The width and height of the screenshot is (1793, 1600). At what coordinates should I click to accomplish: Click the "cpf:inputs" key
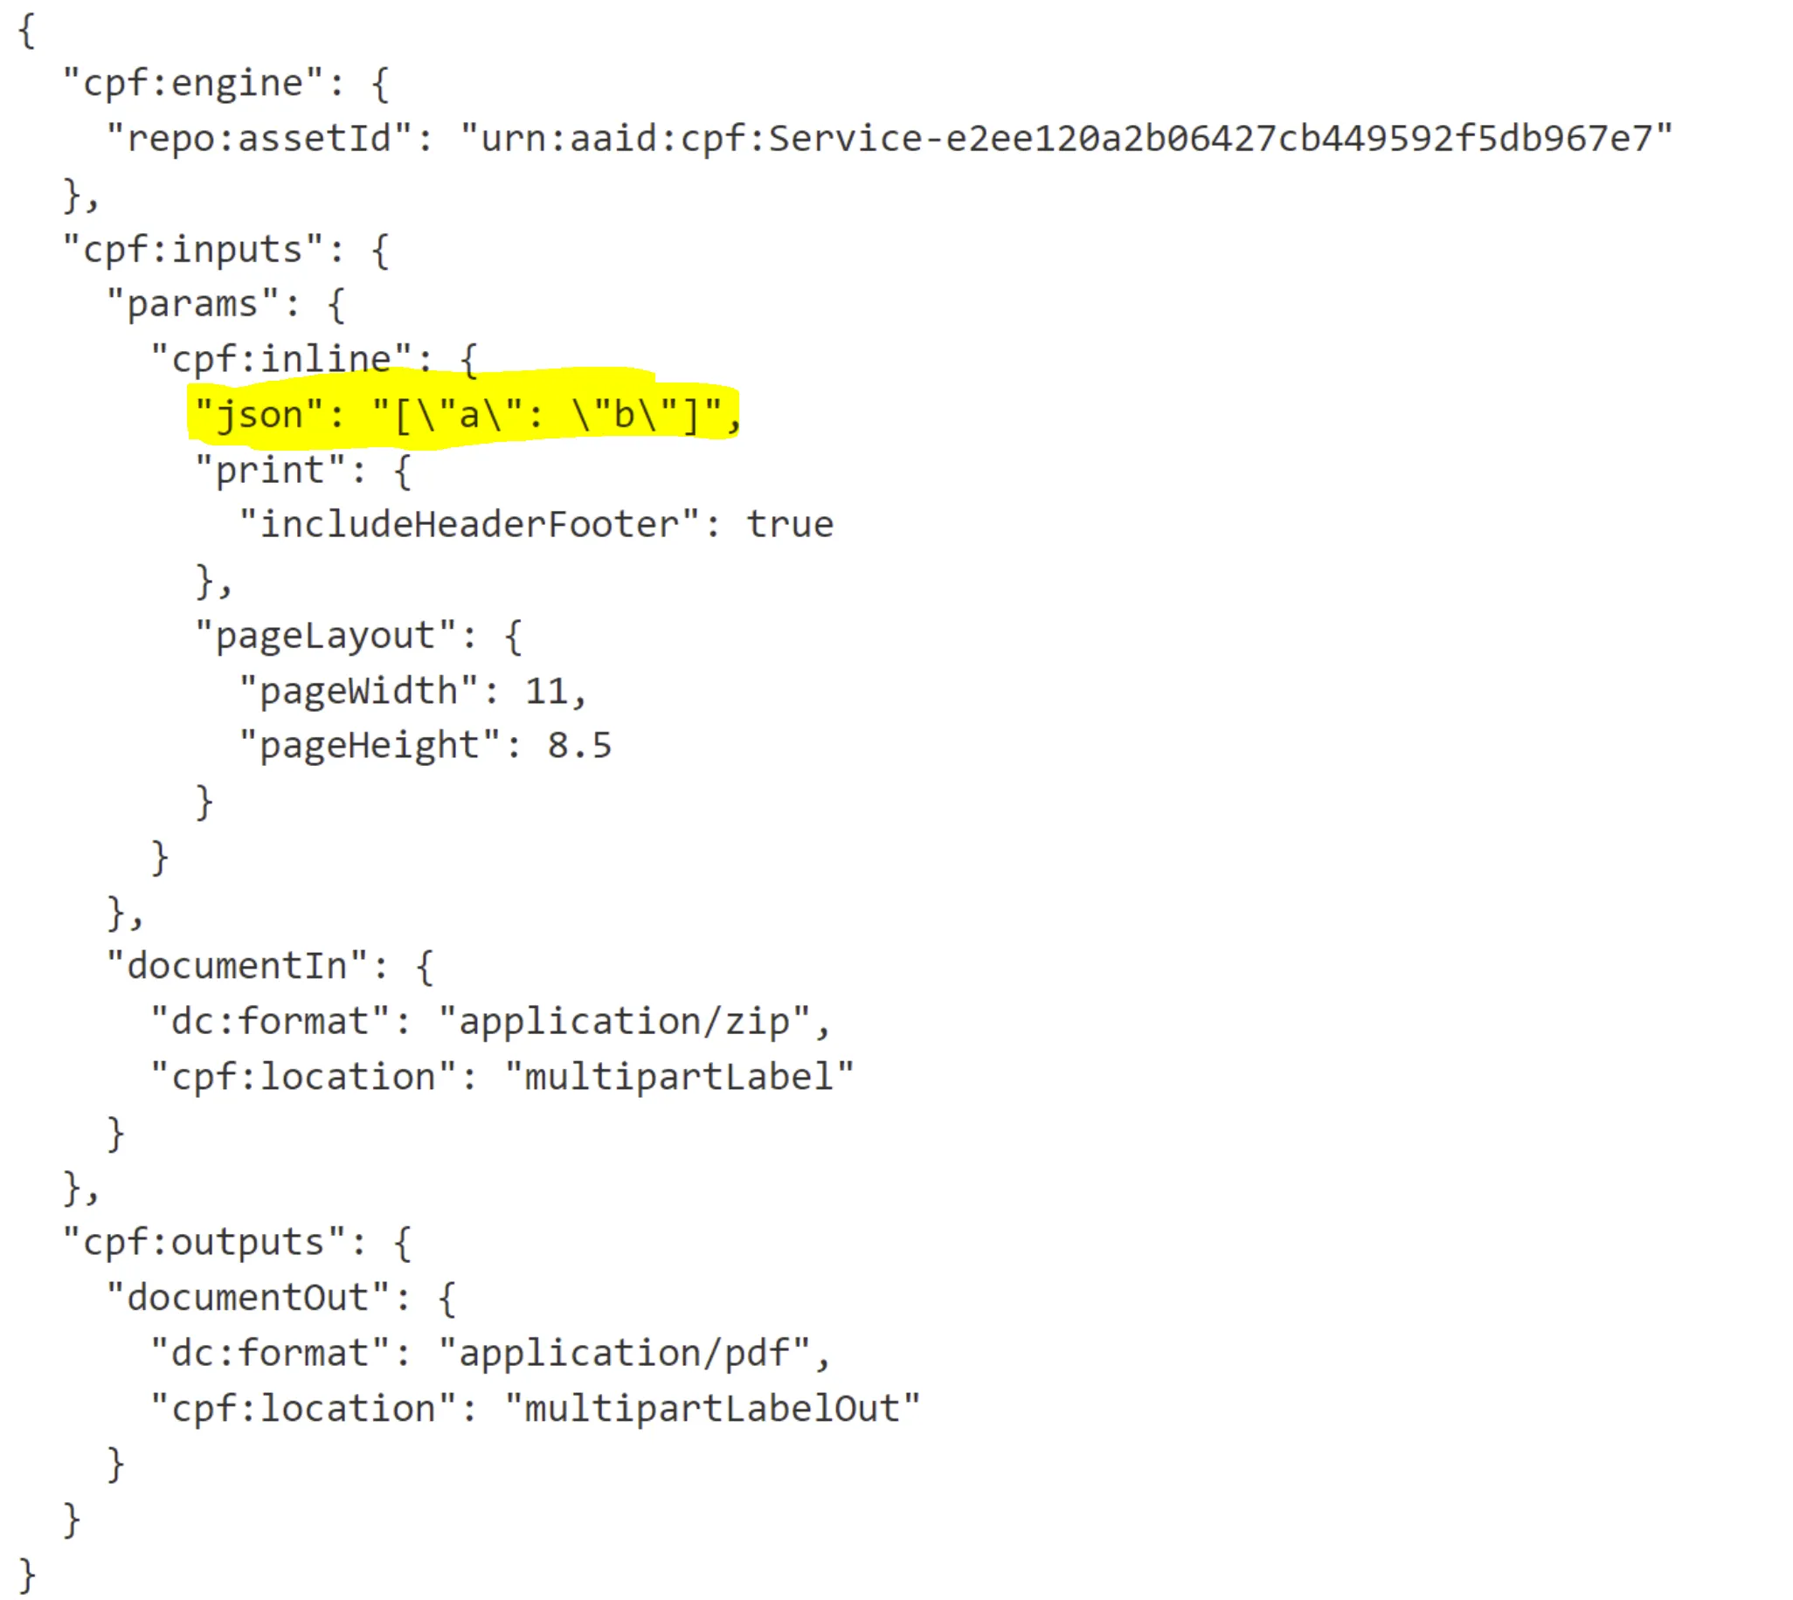[x=193, y=250]
